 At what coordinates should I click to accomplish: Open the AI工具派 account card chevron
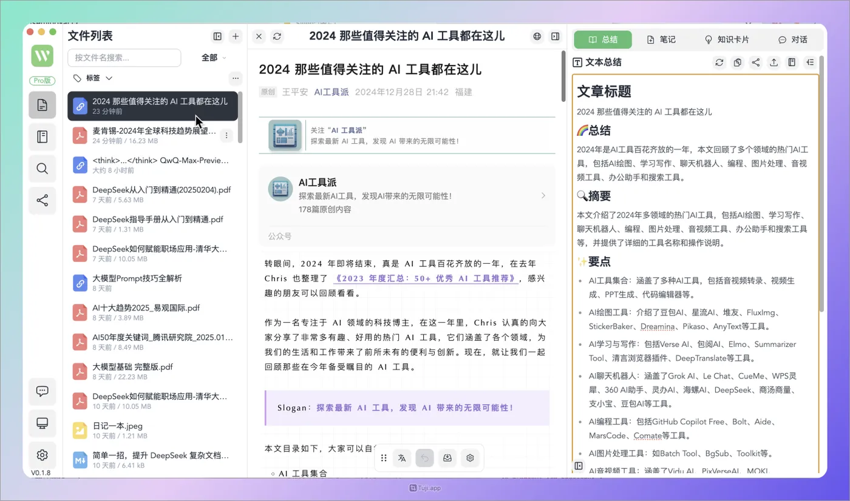543,195
